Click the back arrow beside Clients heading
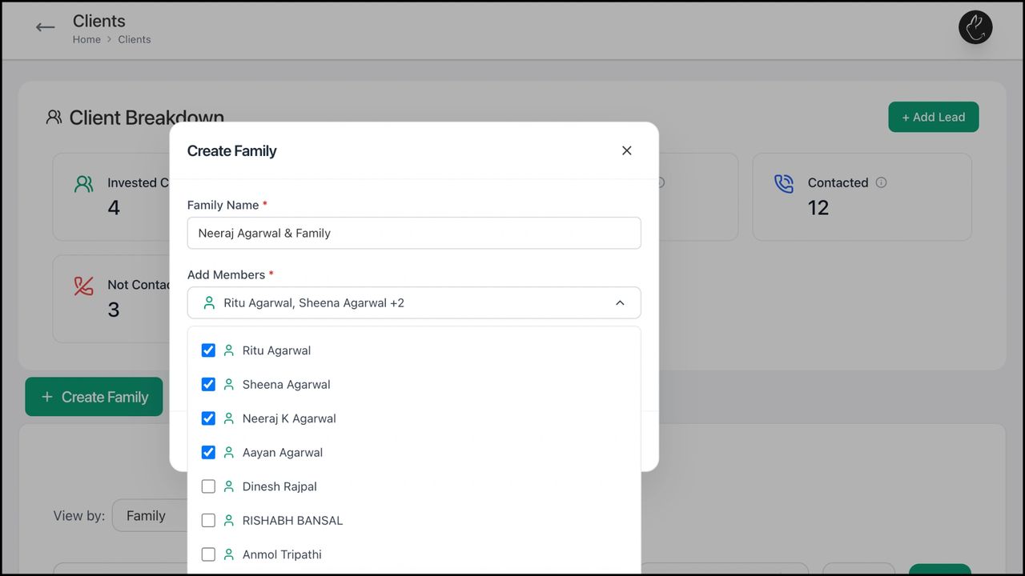The image size is (1025, 576). 45,26
